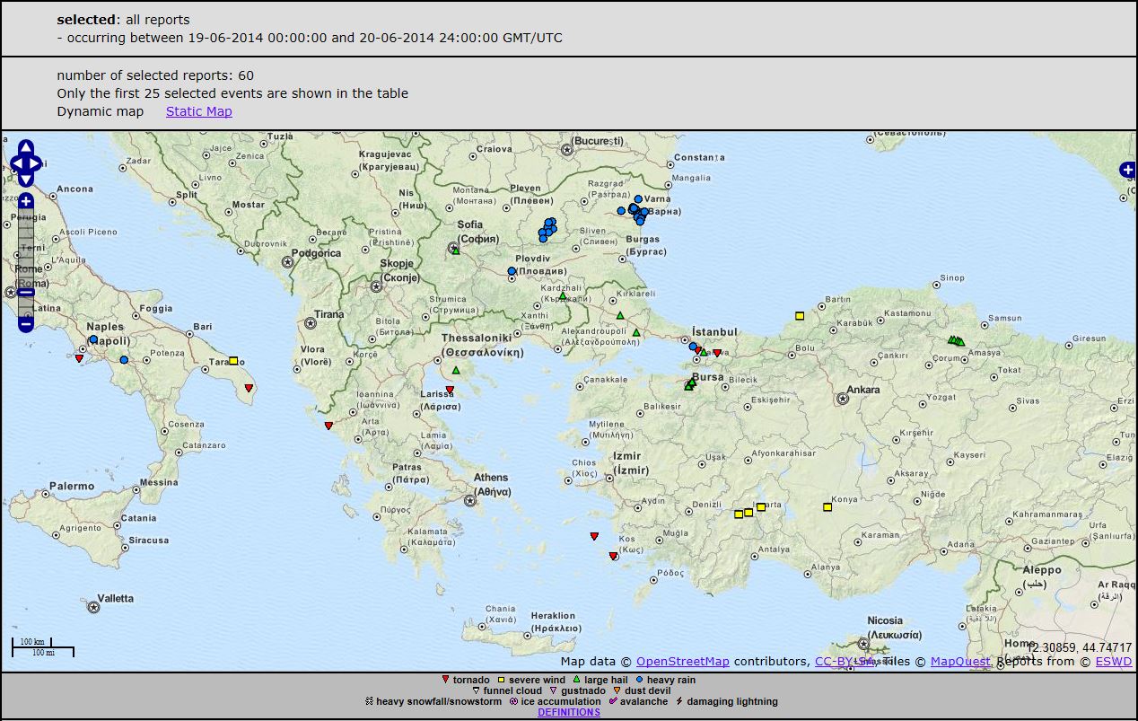The width and height of the screenshot is (1138, 721).
Task: Pan the map right with the east arrow
Action: tap(37, 164)
